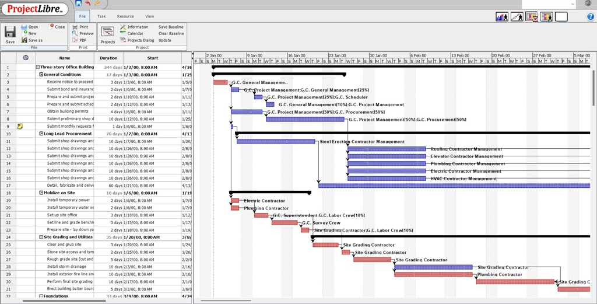The height and width of the screenshot is (304, 597).
Task: Click the Gantt chart horizontal scrollbar
Action: coord(226,300)
